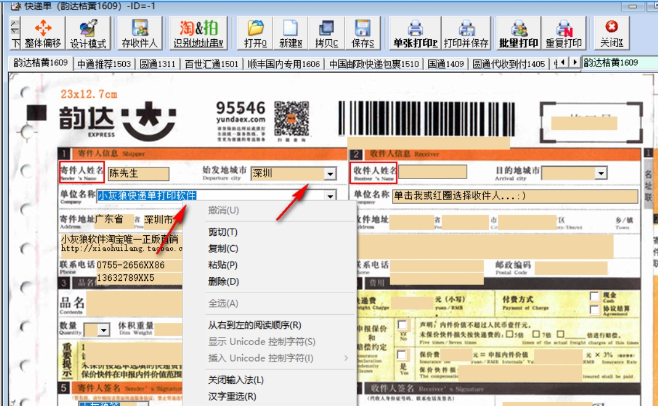This screenshot has height=406, width=658.
Task: Click the 拷贝C copy icon
Action: pos(326,33)
